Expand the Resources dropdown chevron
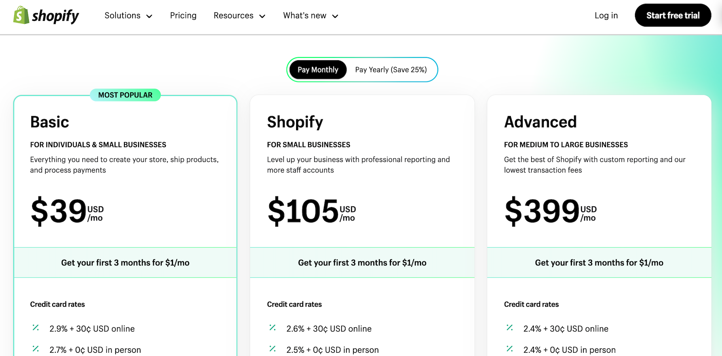 262,16
